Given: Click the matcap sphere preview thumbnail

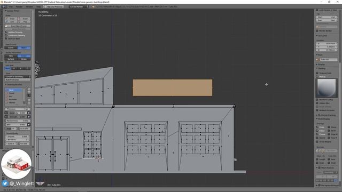Looking at the screenshot, I should (327, 88).
